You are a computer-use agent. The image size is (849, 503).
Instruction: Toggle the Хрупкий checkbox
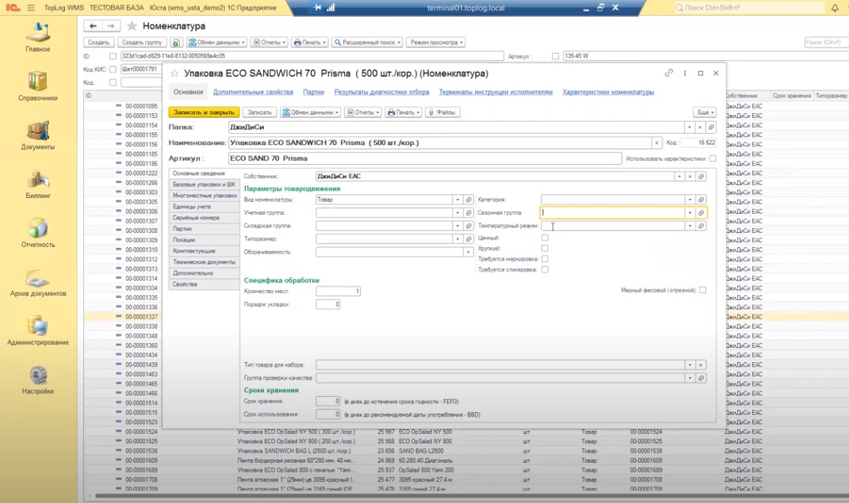(x=545, y=249)
